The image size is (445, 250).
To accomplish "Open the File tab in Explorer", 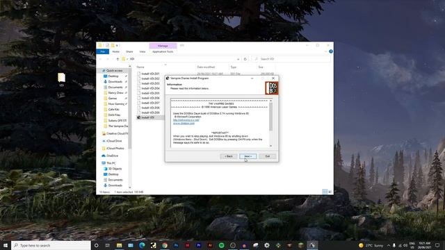I will click(103, 51).
